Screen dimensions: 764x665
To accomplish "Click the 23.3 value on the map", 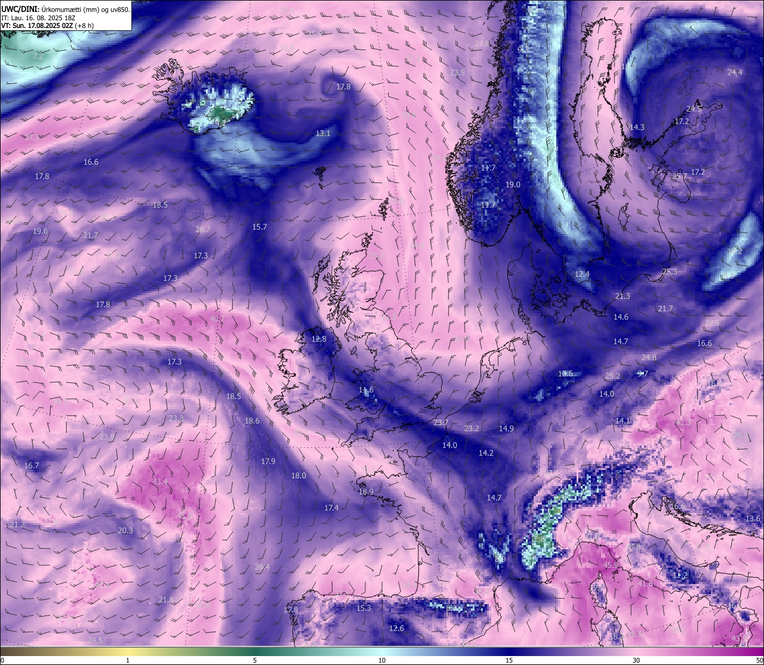I will pos(176,419).
